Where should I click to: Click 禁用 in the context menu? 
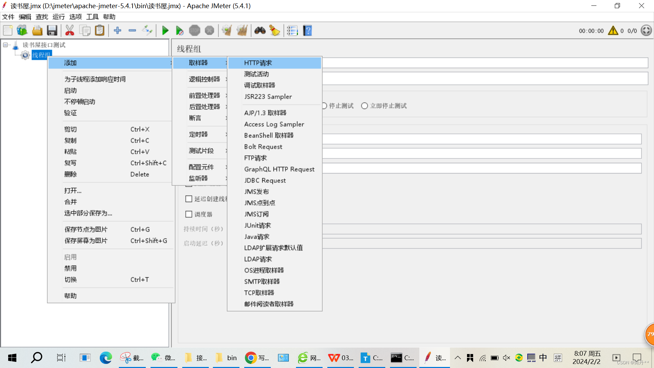(x=110, y=269)
